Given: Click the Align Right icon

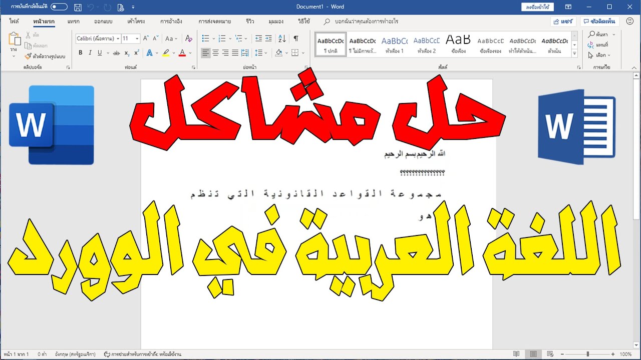Looking at the screenshot, I should point(226,52).
